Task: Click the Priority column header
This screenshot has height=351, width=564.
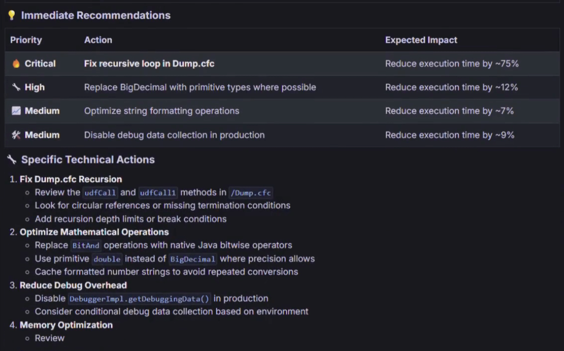Action: pos(26,40)
